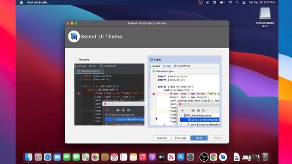Click the play circle menu bar icon
This screenshot has width=292, height=164.
[208, 2]
